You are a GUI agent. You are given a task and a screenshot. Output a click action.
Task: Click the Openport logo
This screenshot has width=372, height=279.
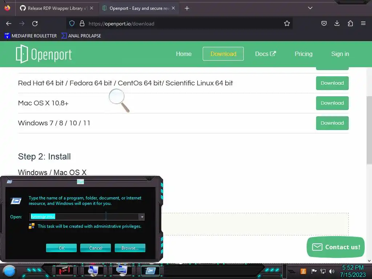coord(44,54)
